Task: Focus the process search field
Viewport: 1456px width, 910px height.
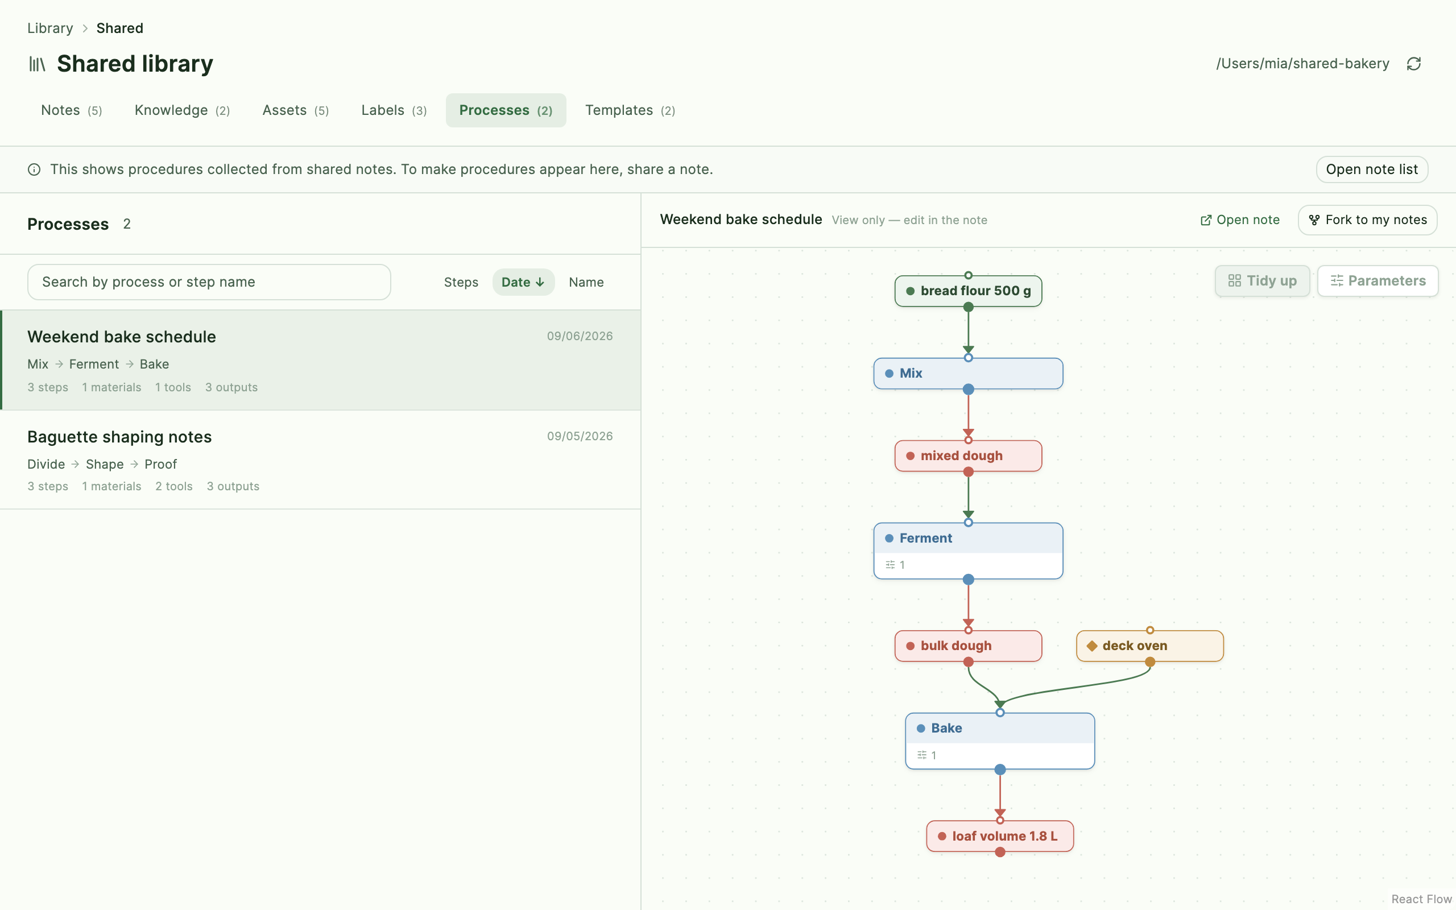Action: 209,282
